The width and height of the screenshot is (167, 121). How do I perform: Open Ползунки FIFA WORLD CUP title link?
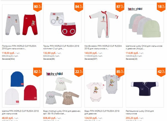coord(19,47)
